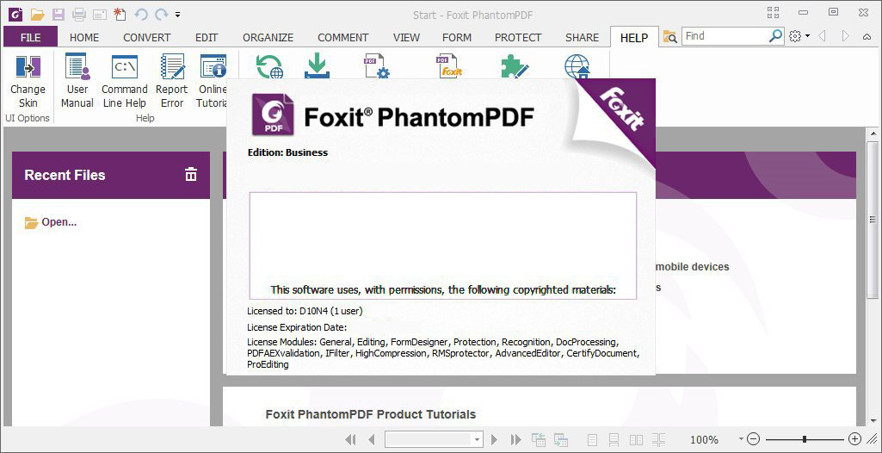
Task: Switch to the COMMENT tab
Action: click(x=343, y=38)
